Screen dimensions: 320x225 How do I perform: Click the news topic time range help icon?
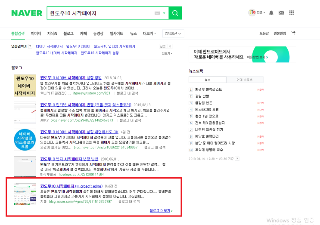(x=237, y=159)
